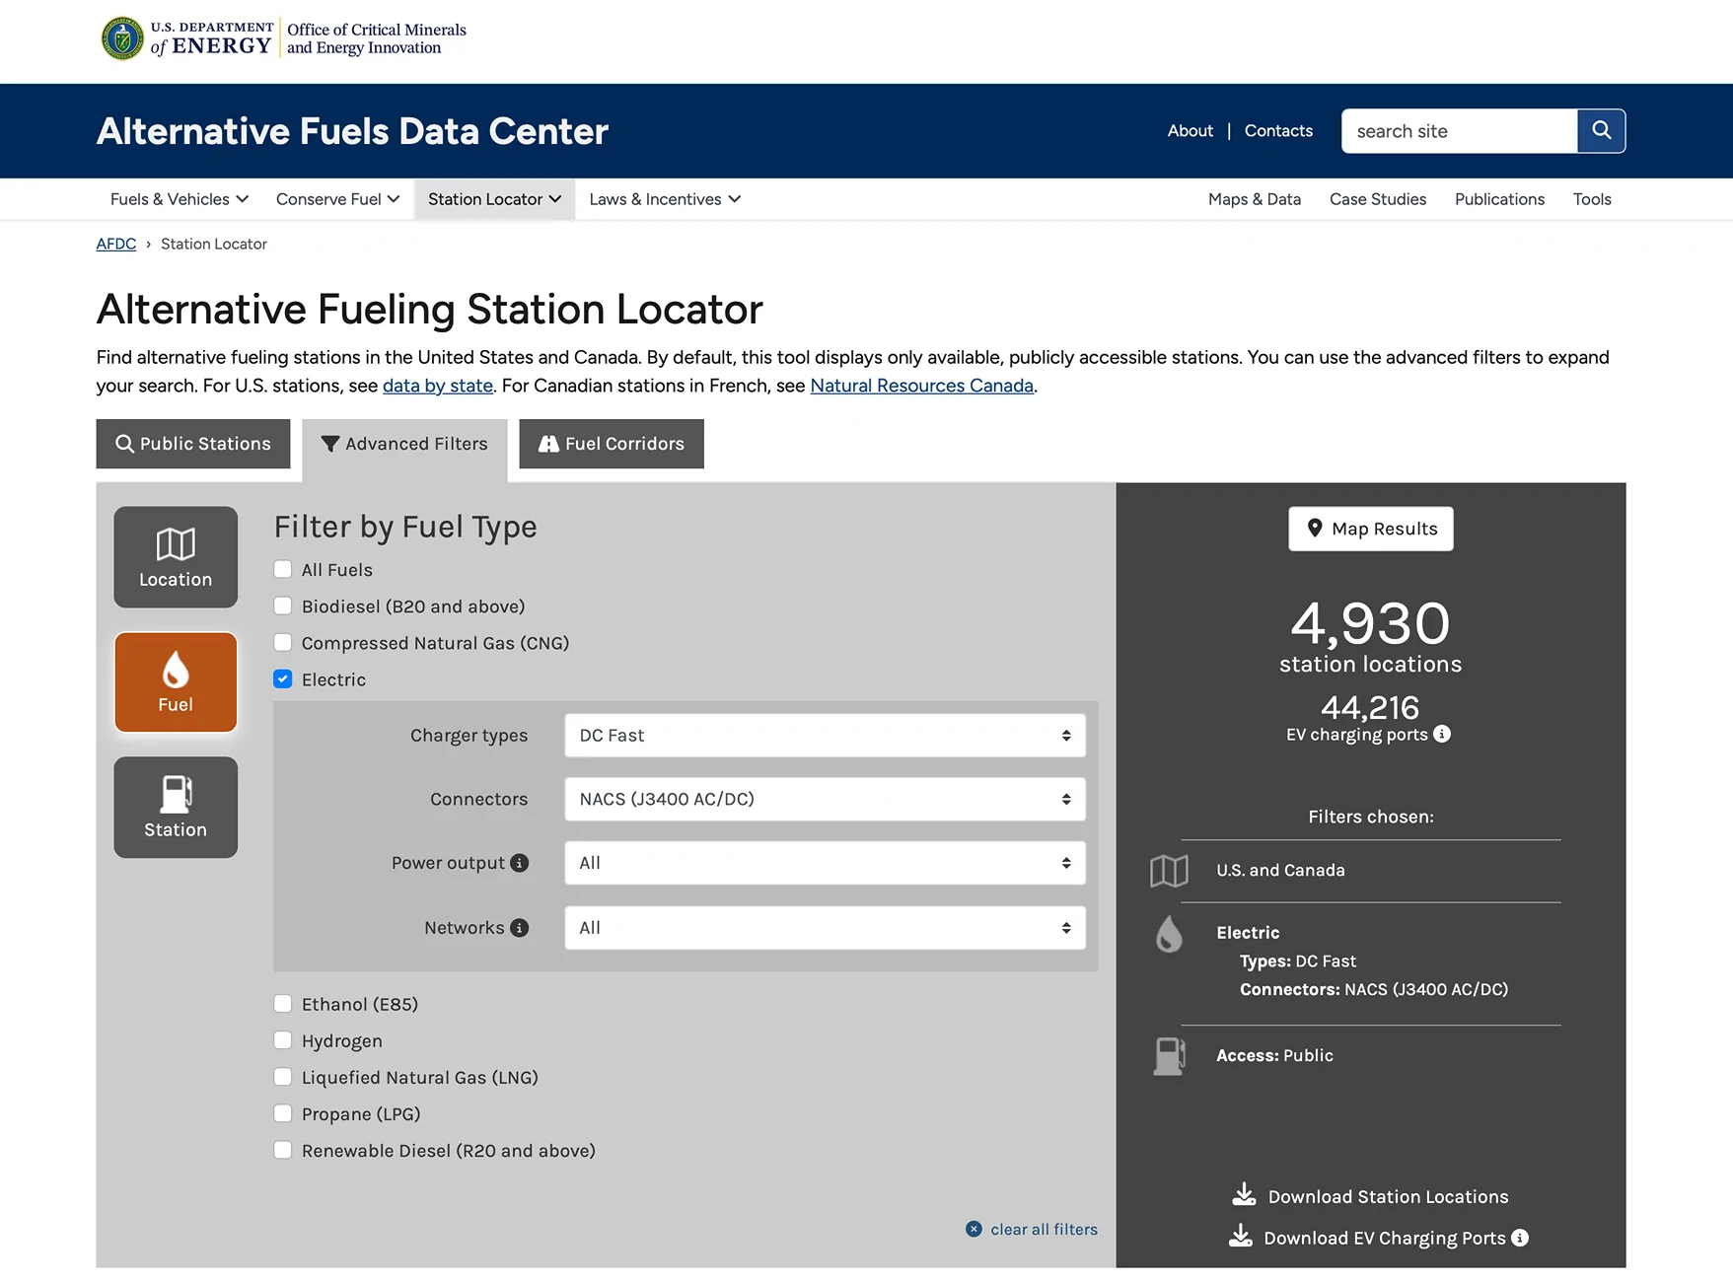Click the fuel pump icon beside Access: Public
This screenshot has height=1282, width=1733.
click(1169, 1056)
